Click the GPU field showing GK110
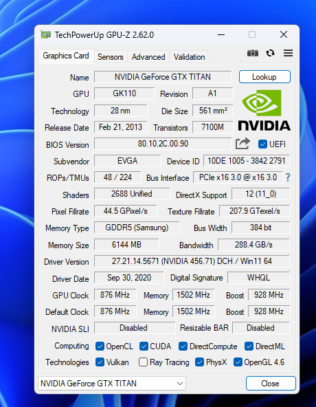 pos(124,93)
